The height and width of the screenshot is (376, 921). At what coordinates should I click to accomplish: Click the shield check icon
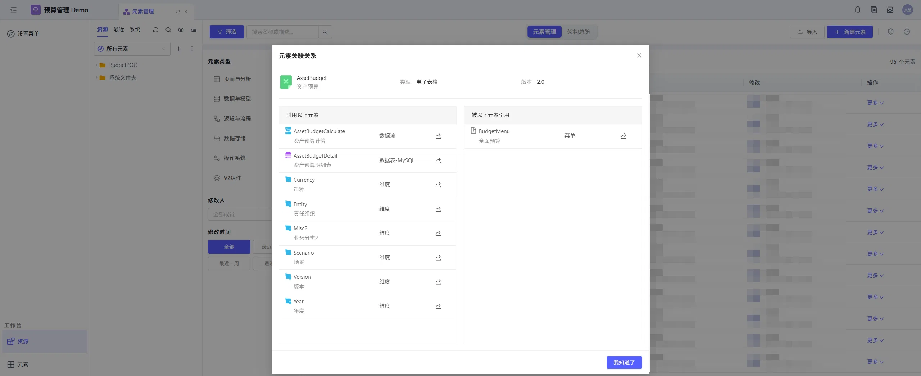(x=890, y=32)
